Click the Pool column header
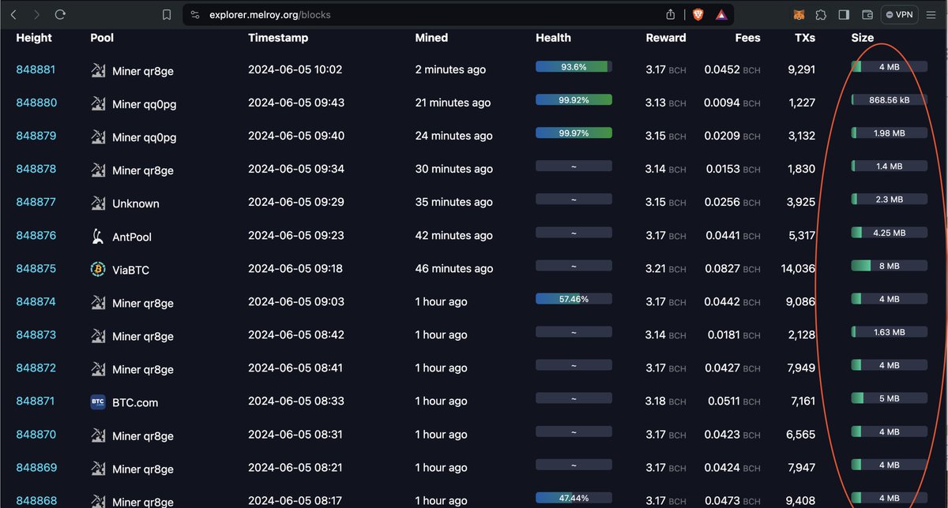 (103, 38)
